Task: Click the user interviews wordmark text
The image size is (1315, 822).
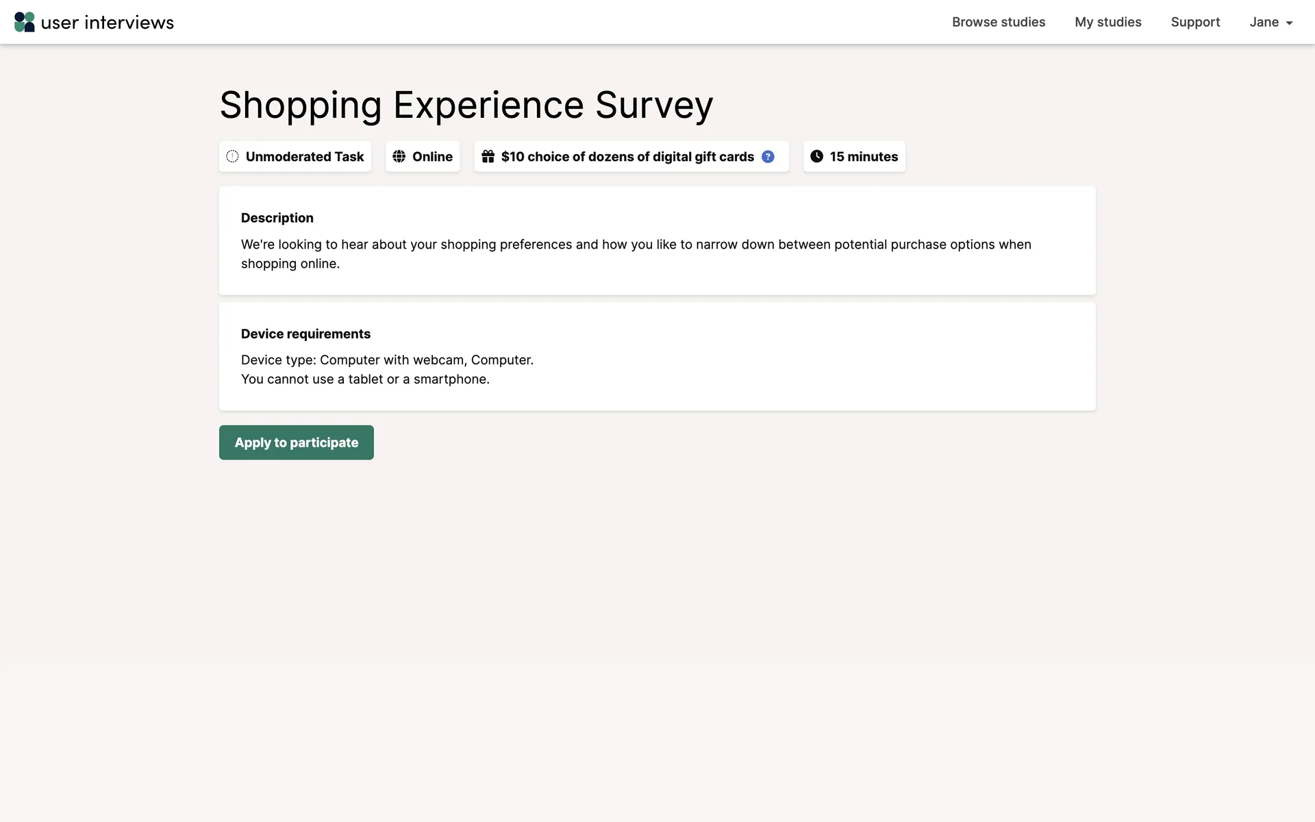Action: click(108, 23)
